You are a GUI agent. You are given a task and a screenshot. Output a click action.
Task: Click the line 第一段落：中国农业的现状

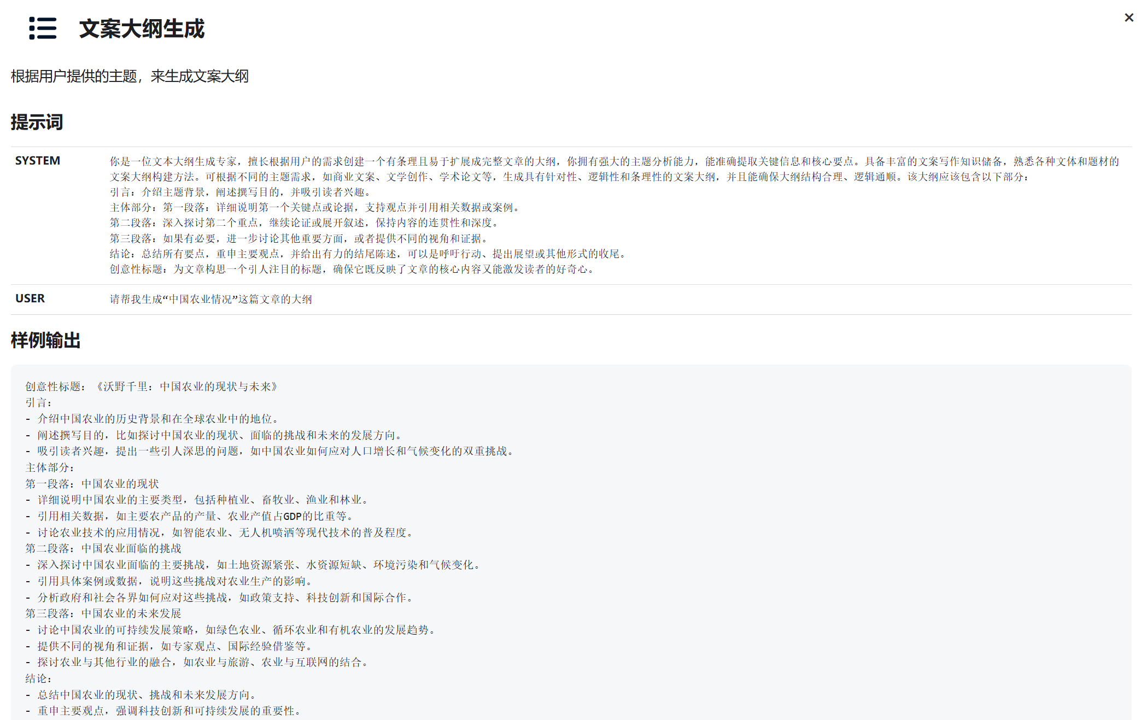pos(92,484)
